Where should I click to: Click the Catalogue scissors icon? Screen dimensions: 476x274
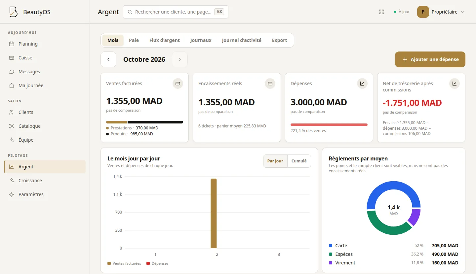[12, 126]
